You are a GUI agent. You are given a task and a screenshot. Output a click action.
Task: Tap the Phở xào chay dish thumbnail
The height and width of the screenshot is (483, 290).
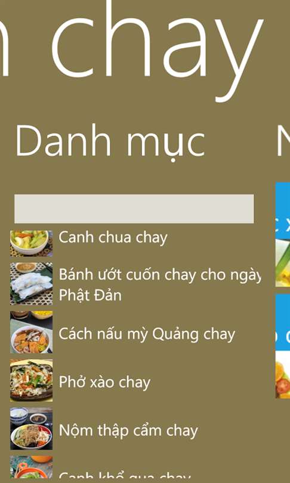(x=31, y=380)
